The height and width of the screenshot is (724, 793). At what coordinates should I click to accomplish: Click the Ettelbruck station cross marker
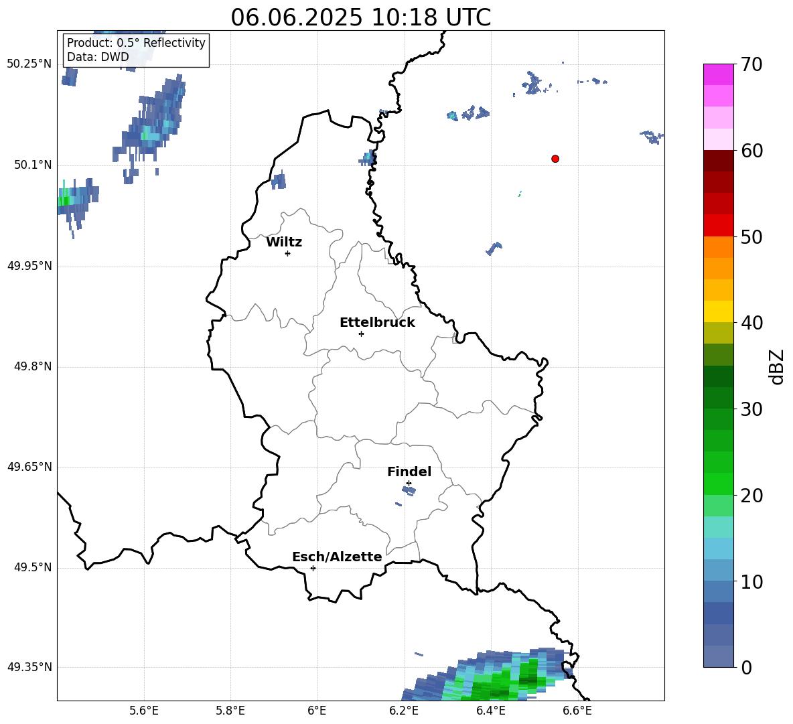pyautogui.click(x=361, y=334)
